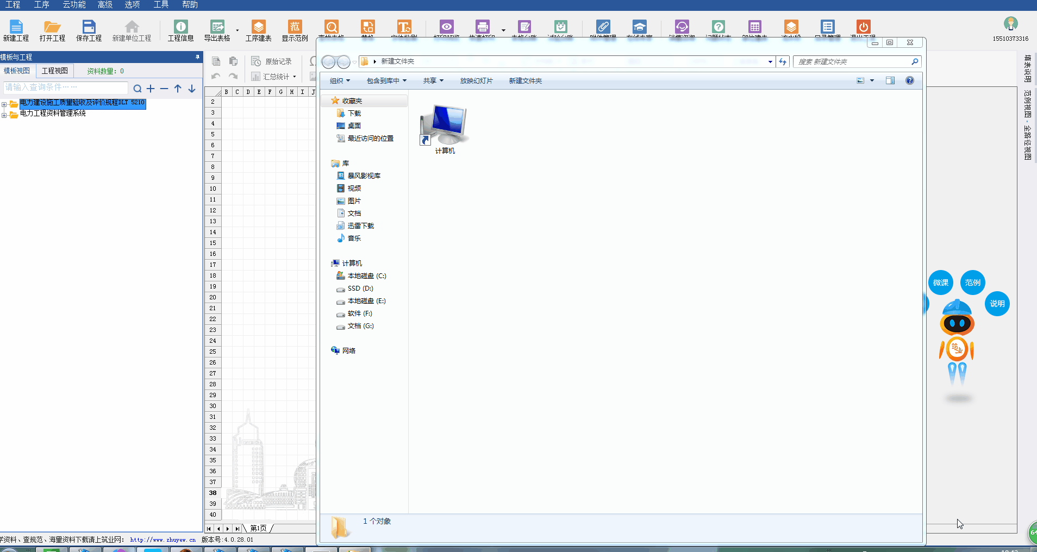Viewport: 1037px width, 552px height.
Task: Open the 云功能 menu
Action: [x=74, y=5]
